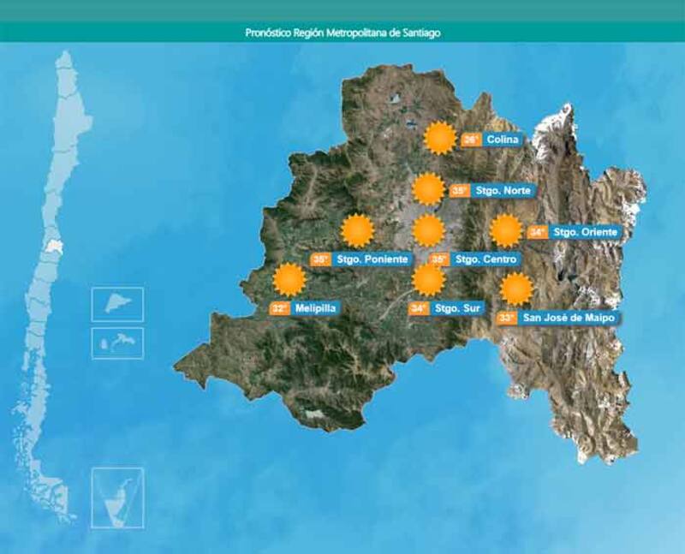Viewport: 685px width, 554px height.
Task: Open the Melipilla forecast label
Action: [x=316, y=308]
